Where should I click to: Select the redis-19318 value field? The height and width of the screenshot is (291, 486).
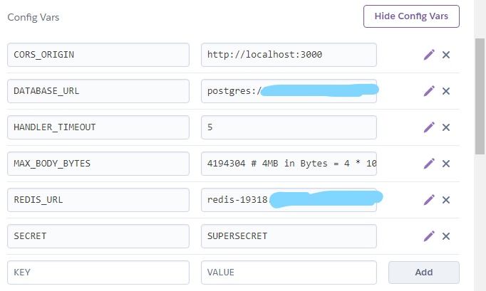(x=289, y=200)
